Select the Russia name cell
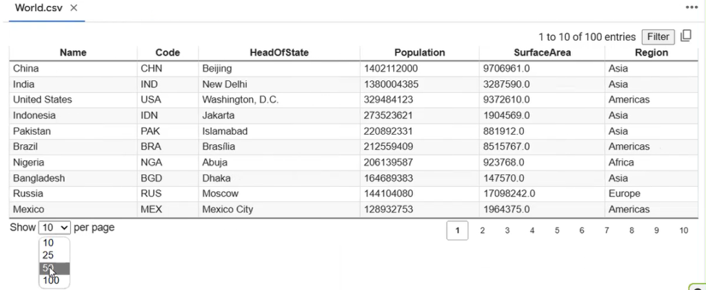 click(x=73, y=194)
